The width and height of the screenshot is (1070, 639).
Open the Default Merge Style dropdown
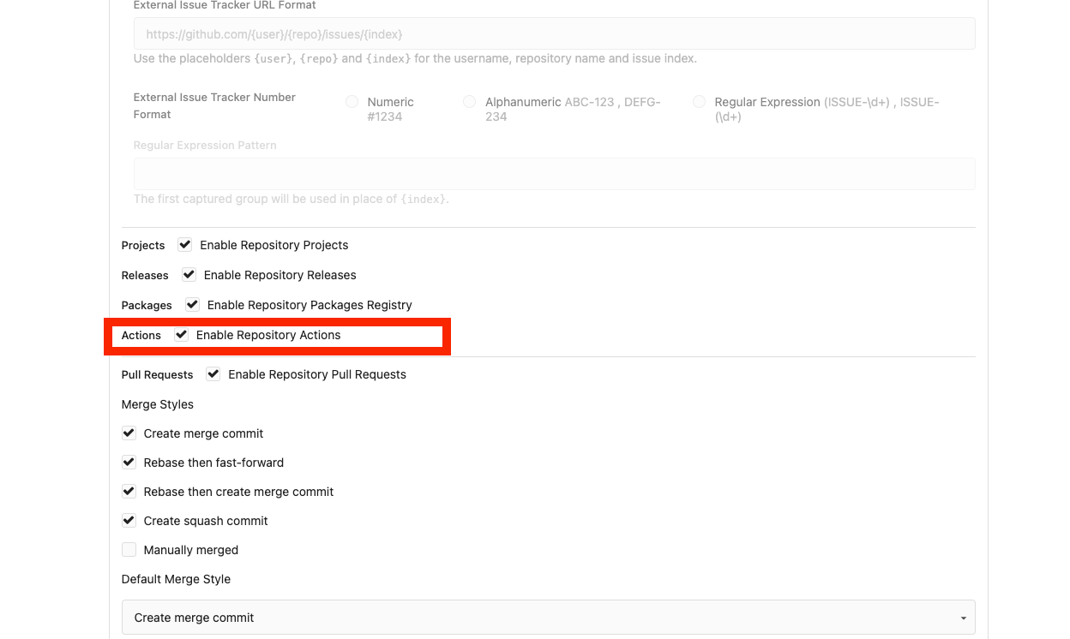pos(547,618)
